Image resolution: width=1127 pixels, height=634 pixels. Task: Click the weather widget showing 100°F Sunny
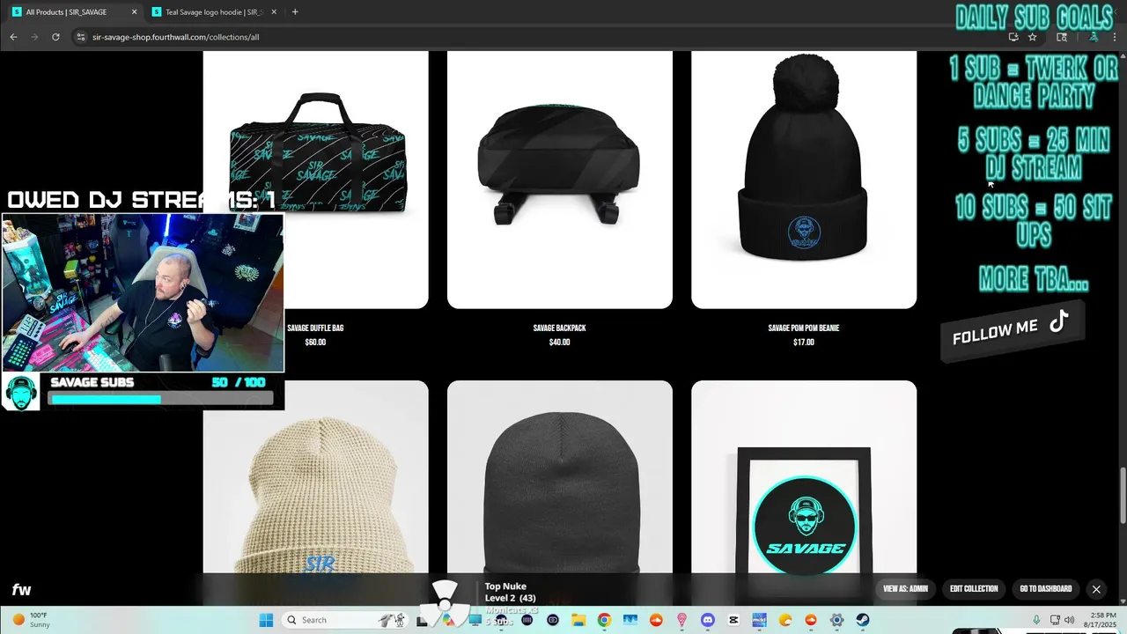point(32,620)
